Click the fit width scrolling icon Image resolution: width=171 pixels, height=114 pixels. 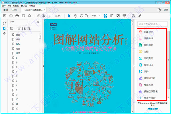[x=105, y=16]
